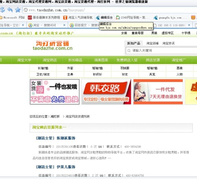This screenshot has height=179, width=197.
Task: Open the 一件代发 7天无理由退换货 banner
Action: pyautogui.click(x=158, y=92)
